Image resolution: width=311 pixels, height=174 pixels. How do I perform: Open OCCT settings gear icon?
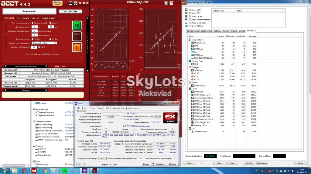click(x=77, y=47)
